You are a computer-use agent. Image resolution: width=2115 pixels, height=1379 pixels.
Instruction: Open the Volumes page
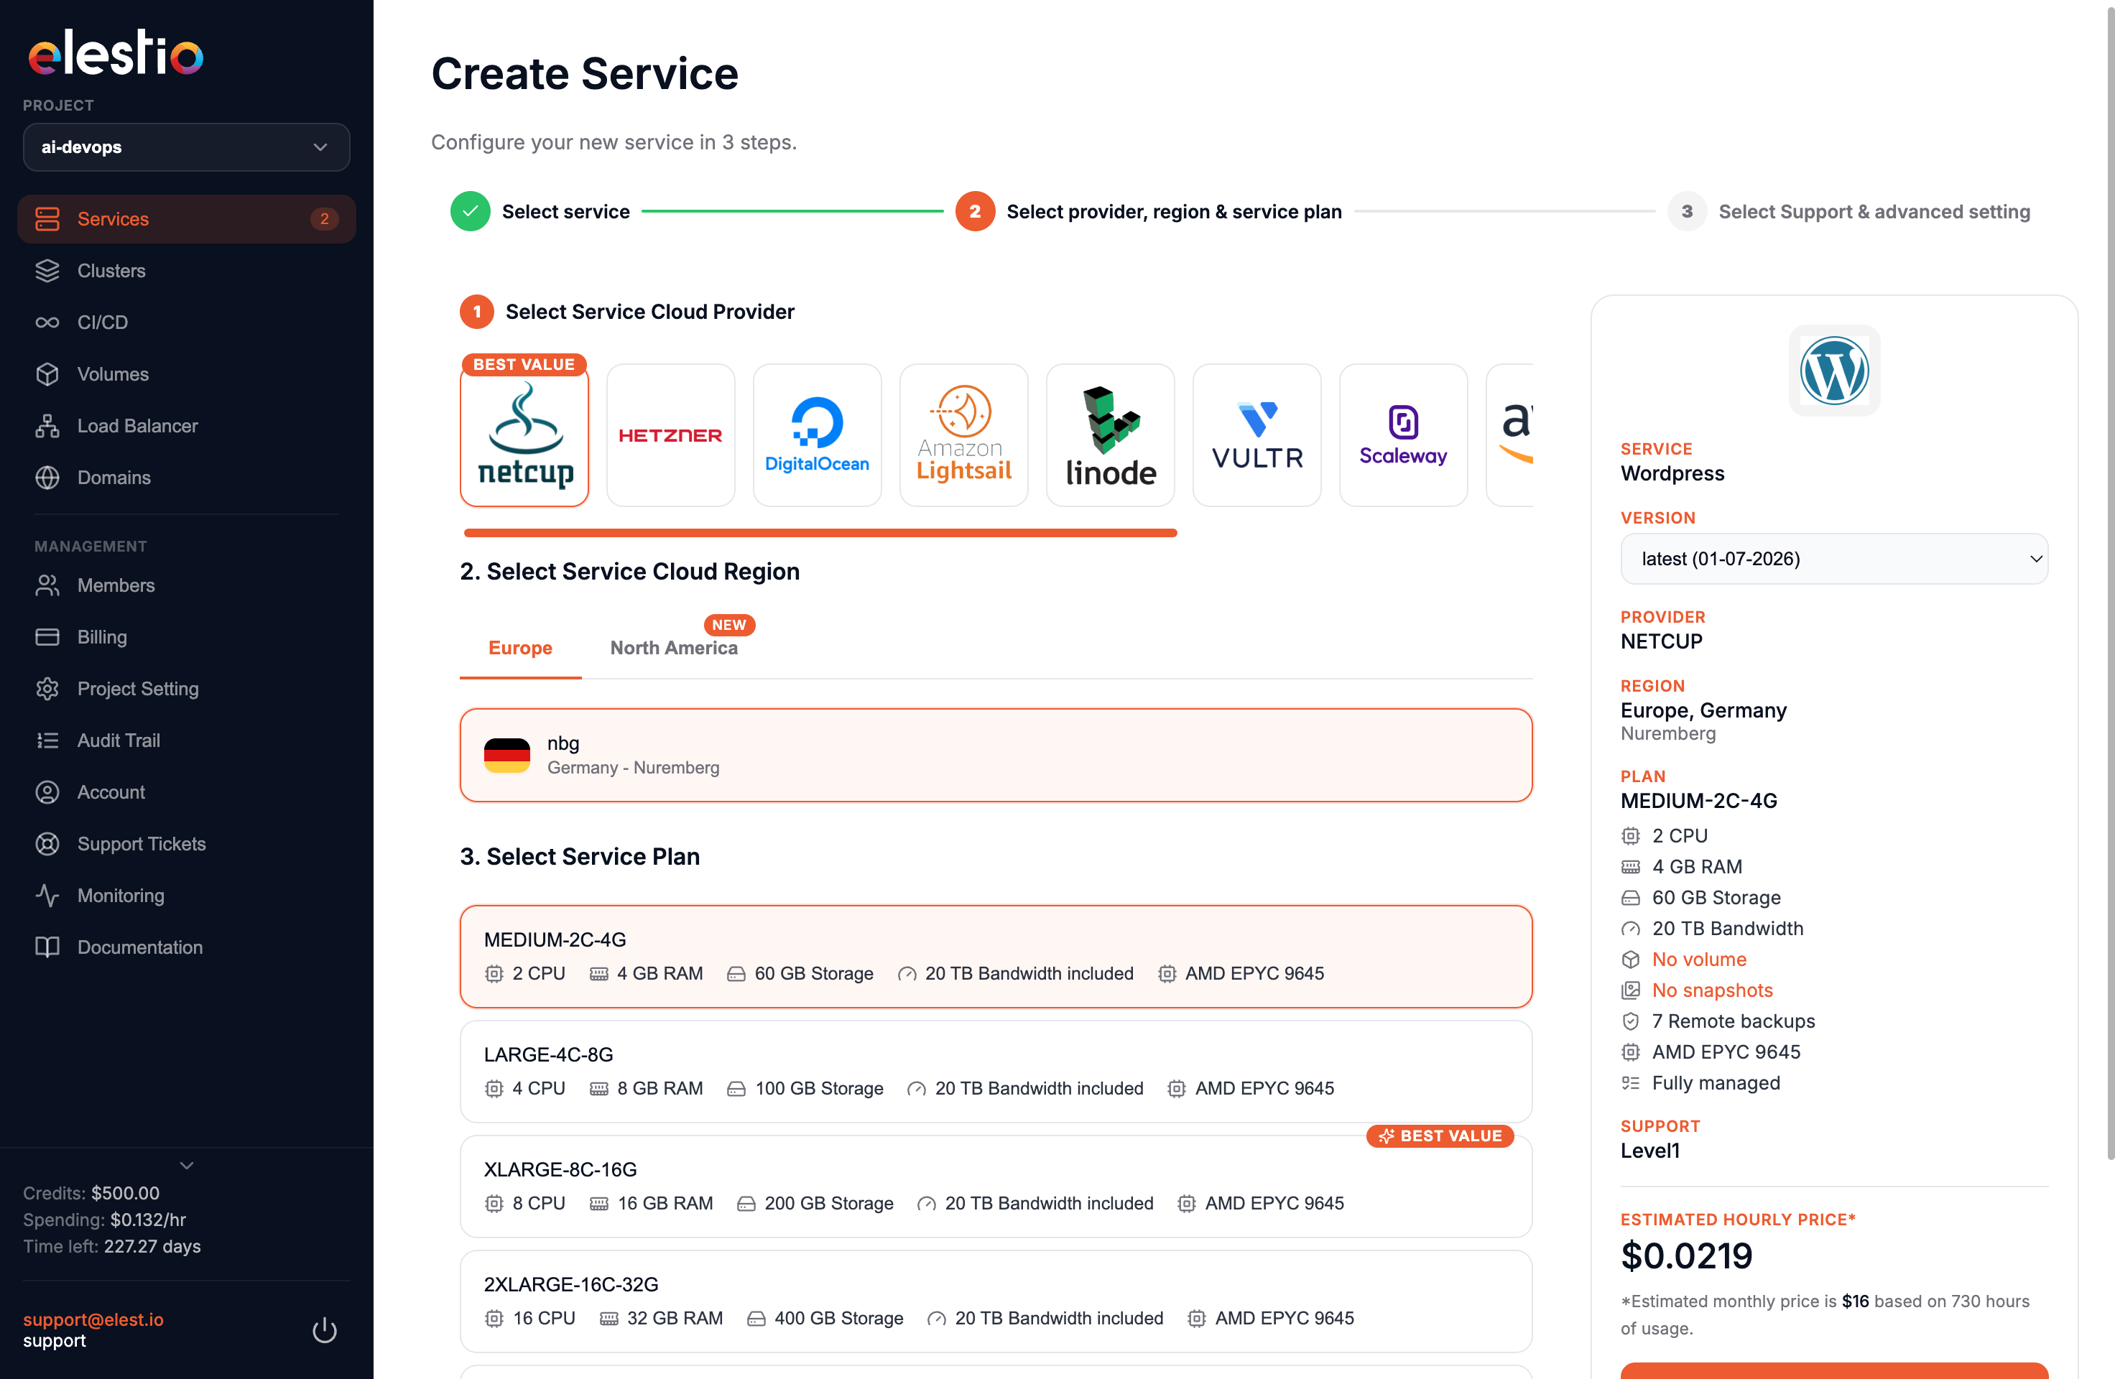click(186, 374)
